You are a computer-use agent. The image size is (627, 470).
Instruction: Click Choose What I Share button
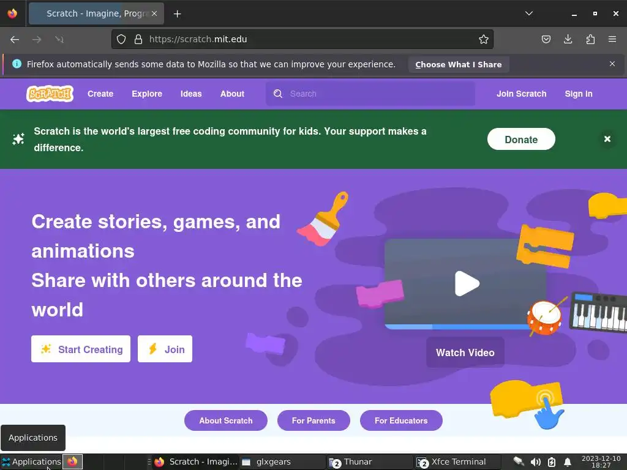click(x=458, y=64)
